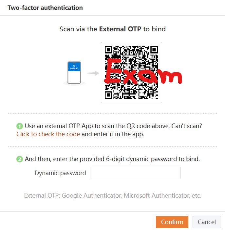
Task: Click the "Scan via the External OTP" heading
Action: pyautogui.click(x=112, y=29)
